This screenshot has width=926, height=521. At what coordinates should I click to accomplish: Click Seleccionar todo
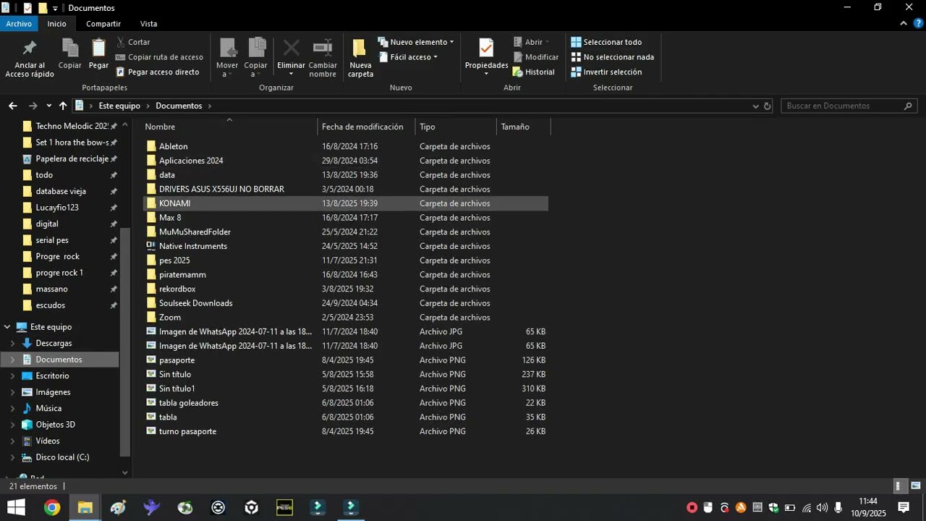coord(606,42)
